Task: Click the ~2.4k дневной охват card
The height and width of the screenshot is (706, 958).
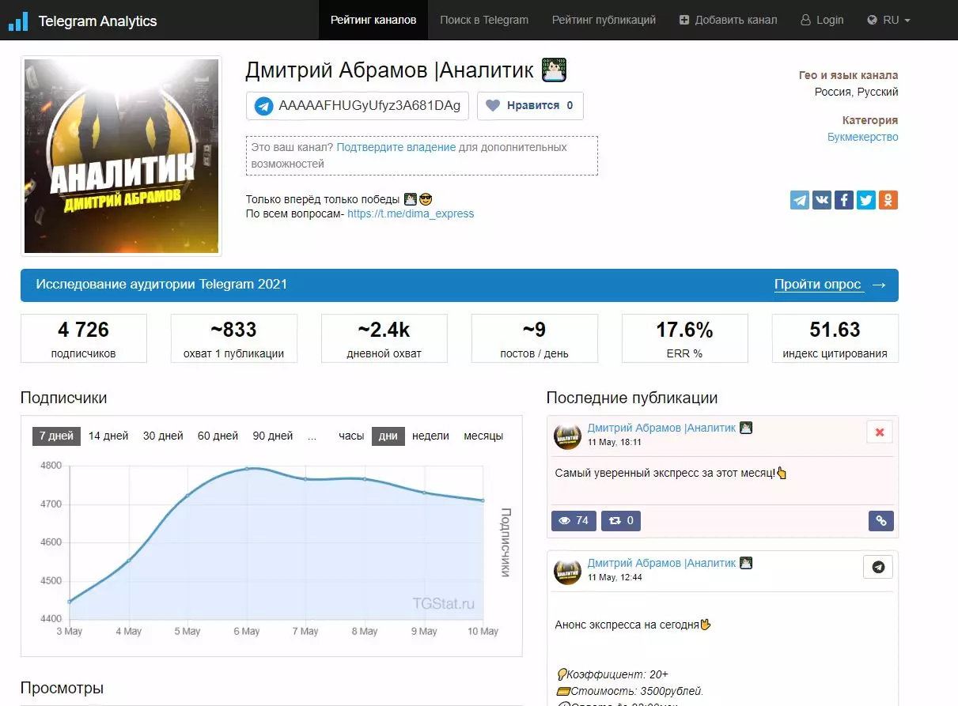Action: tap(384, 338)
